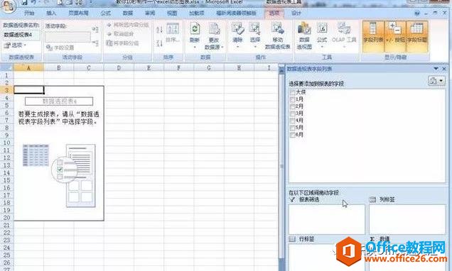Check the 大侠 field checkbox
The width and height of the screenshot is (452, 271).
point(292,92)
